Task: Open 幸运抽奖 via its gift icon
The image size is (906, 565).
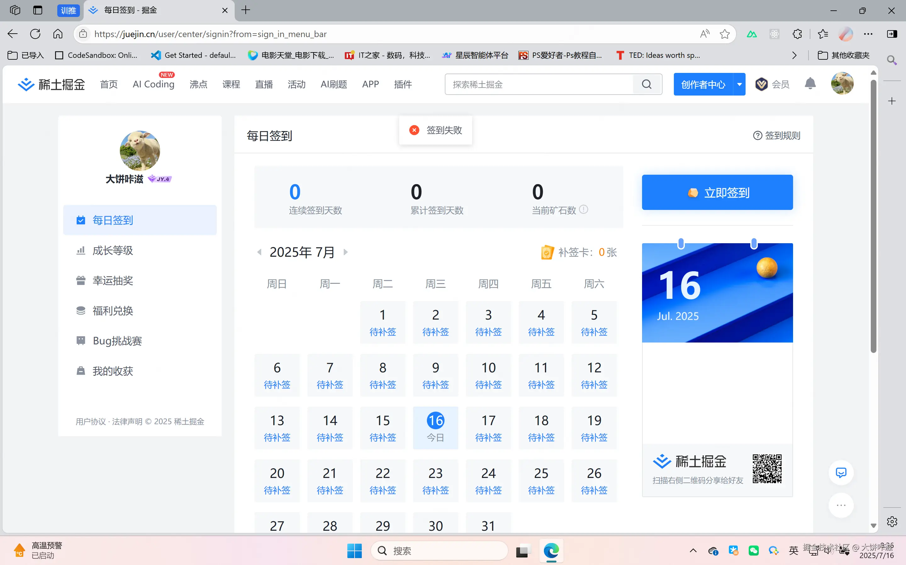Action: tap(81, 281)
